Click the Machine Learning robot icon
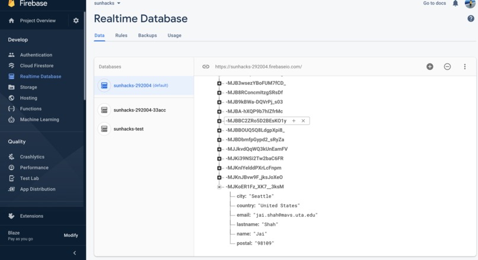Image resolution: width=478 pixels, height=260 pixels. (x=11, y=120)
